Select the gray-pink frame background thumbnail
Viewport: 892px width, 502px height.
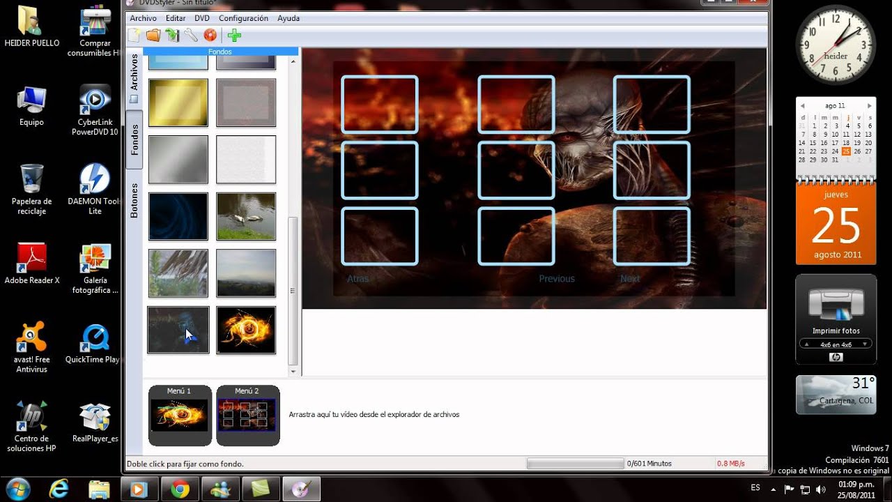pos(246,102)
